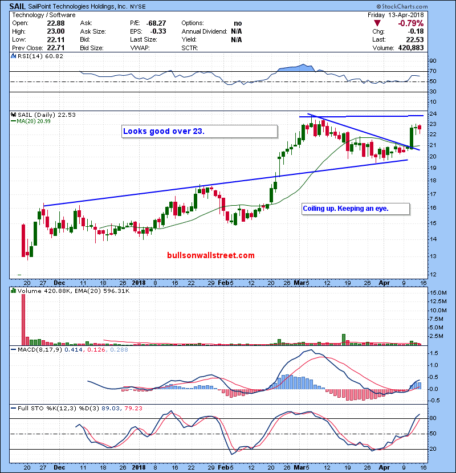Screen dimensions: 456x473
Task: Open the bullsonwallstreet.com link
Action: click(x=211, y=255)
